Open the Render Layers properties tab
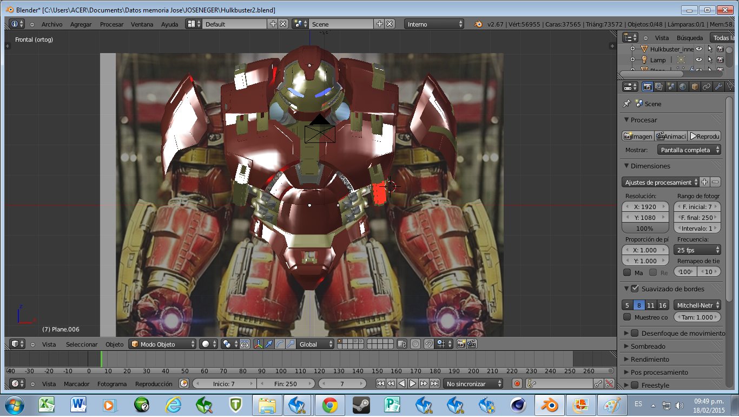Screen dimensions: 739x417 pyautogui.click(x=659, y=87)
